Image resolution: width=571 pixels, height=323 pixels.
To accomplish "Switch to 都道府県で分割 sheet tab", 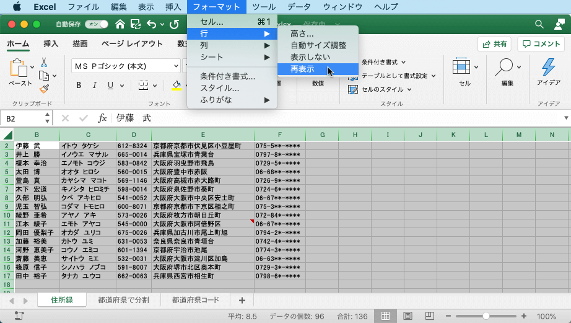I will (123, 300).
